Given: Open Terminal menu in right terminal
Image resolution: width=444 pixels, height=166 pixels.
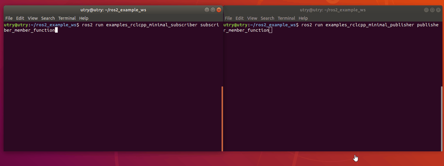Looking at the screenshot, I should (286, 18).
